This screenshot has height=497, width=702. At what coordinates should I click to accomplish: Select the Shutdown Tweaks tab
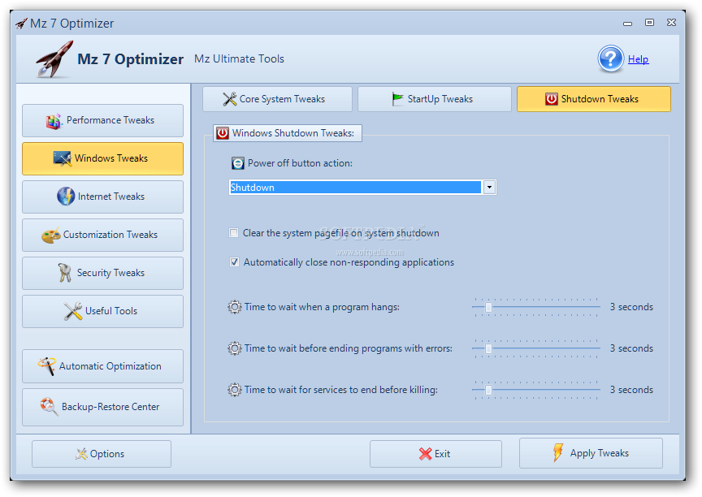coord(594,99)
